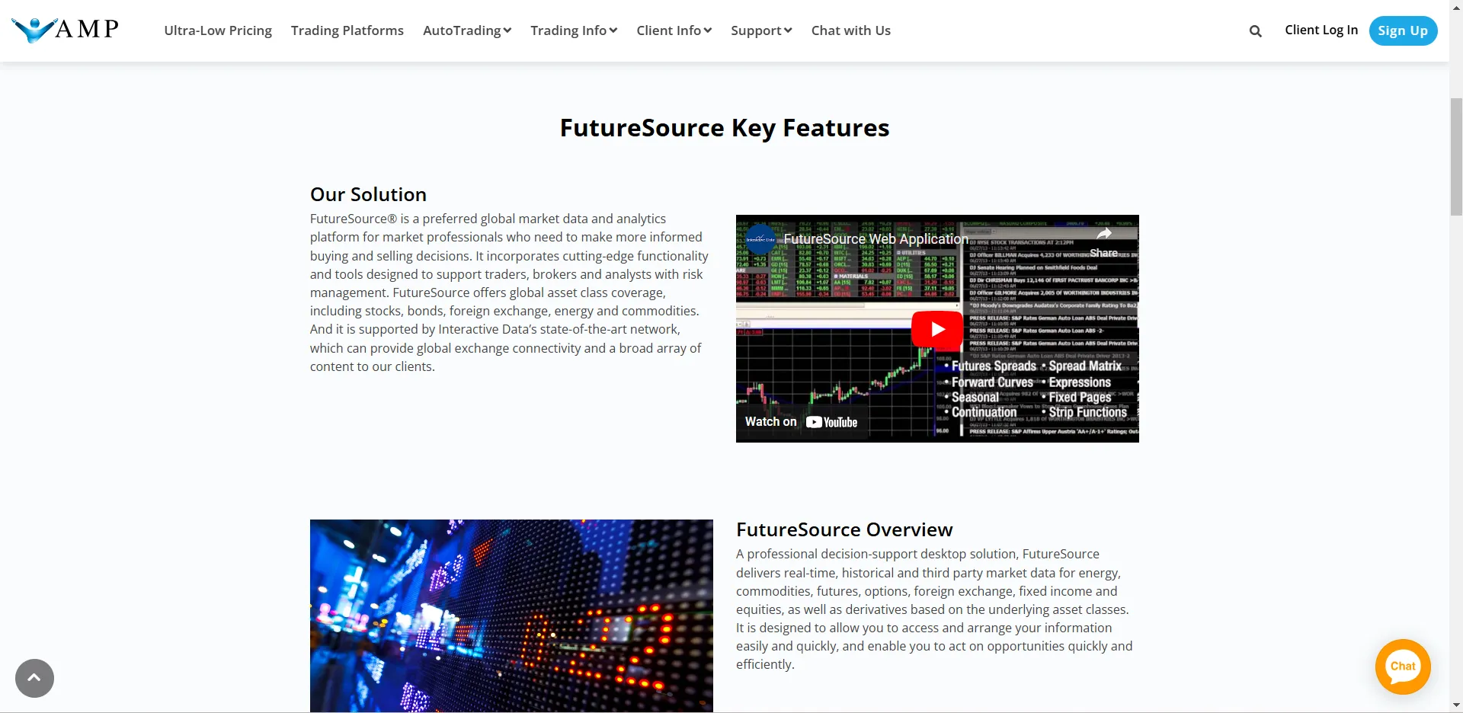The height and width of the screenshot is (713, 1463).
Task: Expand the Trading Info dropdown menu
Action: pos(574,30)
